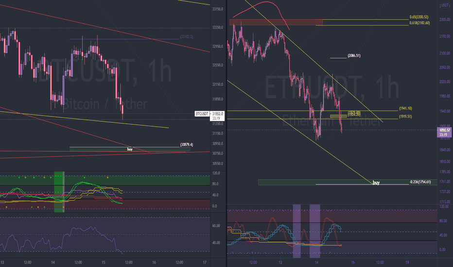
Task: Click the buy label on the BTCUSDT chart
Action: coord(130,149)
